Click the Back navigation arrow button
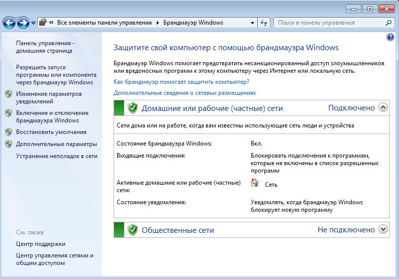Screen dimensions: 399x279 point(9,23)
